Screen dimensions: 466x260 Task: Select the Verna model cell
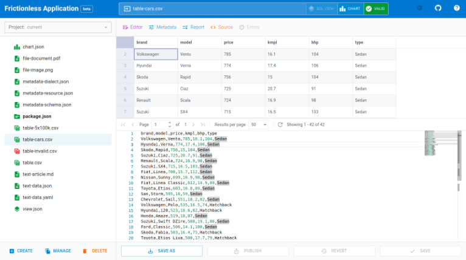click(x=200, y=66)
